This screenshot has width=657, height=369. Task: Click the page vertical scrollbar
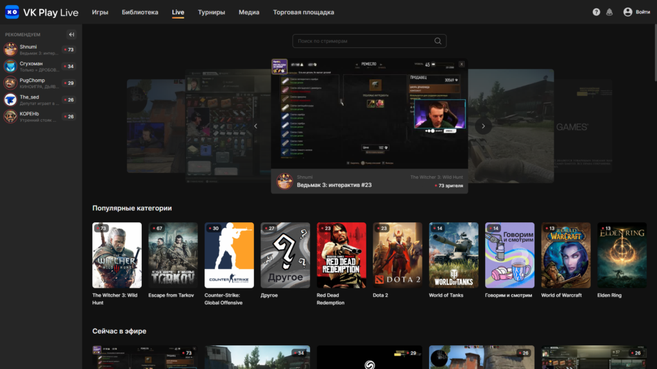(x=655, y=53)
